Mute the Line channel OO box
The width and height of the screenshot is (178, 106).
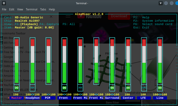point(160,88)
